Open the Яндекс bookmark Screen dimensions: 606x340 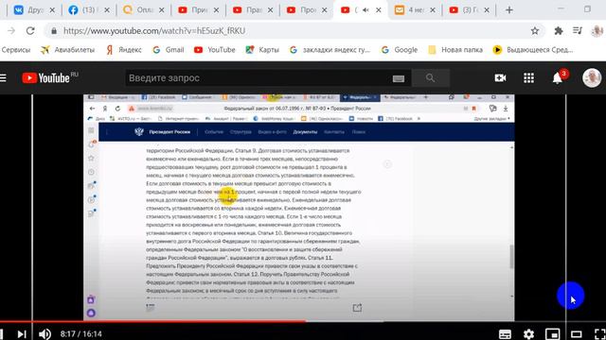(124, 50)
